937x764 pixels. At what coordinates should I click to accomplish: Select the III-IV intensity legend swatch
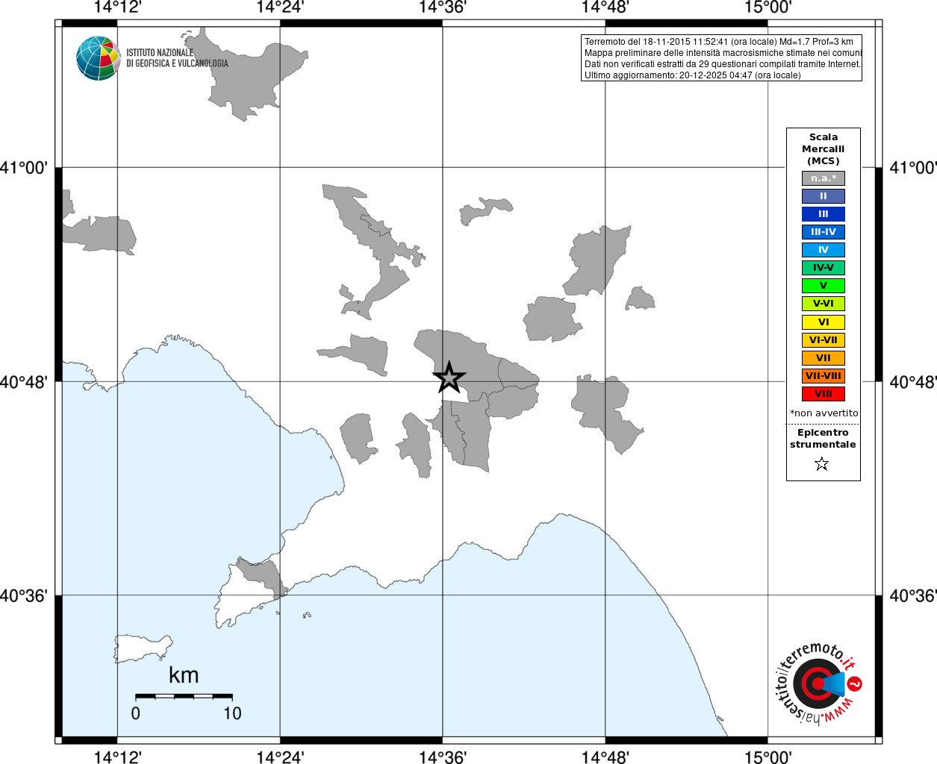tap(824, 232)
